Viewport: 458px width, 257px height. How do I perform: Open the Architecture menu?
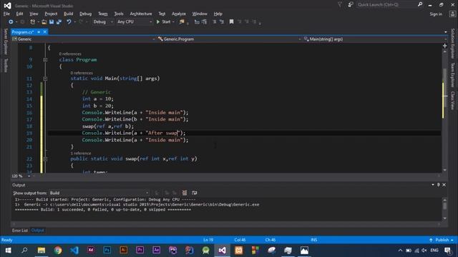point(141,14)
